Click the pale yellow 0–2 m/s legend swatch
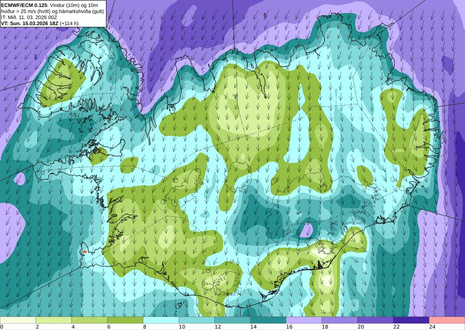The image size is (465, 330). [18, 320]
